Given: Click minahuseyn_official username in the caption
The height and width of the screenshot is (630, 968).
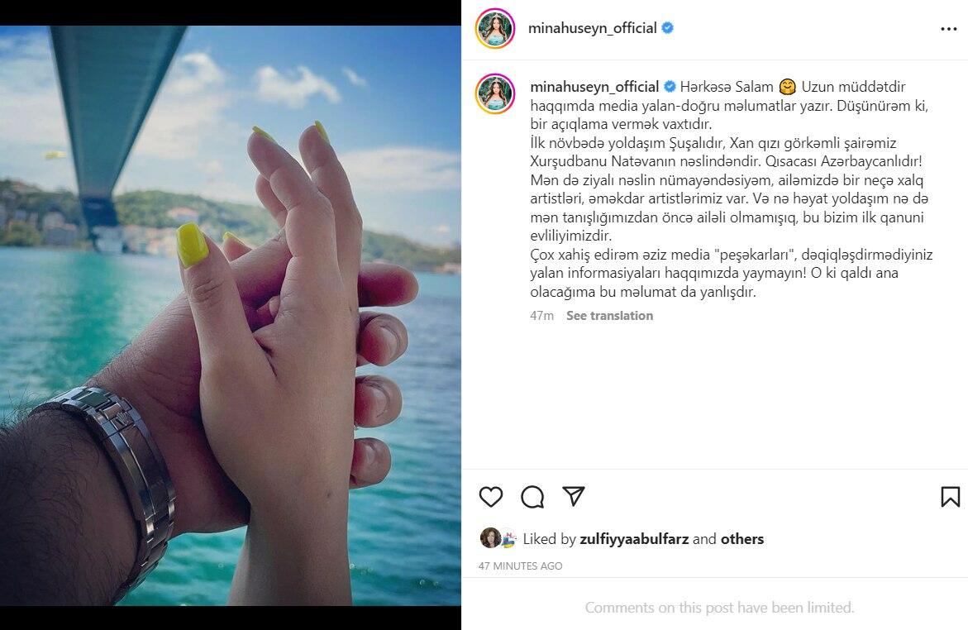Looking at the screenshot, I should tap(594, 87).
